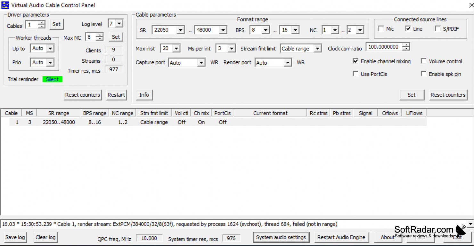Click the Rc stms column header
Image resolution: width=474 pixels, height=246 pixels.
pyautogui.click(x=319, y=113)
